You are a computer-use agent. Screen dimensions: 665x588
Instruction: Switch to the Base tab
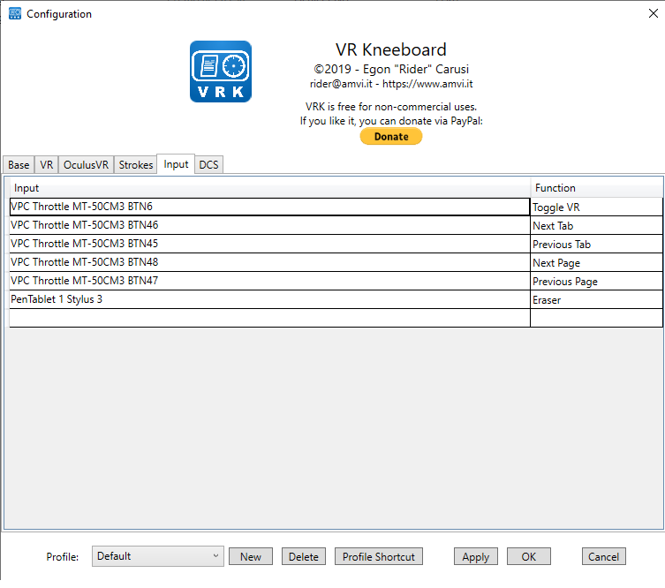pyautogui.click(x=19, y=165)
